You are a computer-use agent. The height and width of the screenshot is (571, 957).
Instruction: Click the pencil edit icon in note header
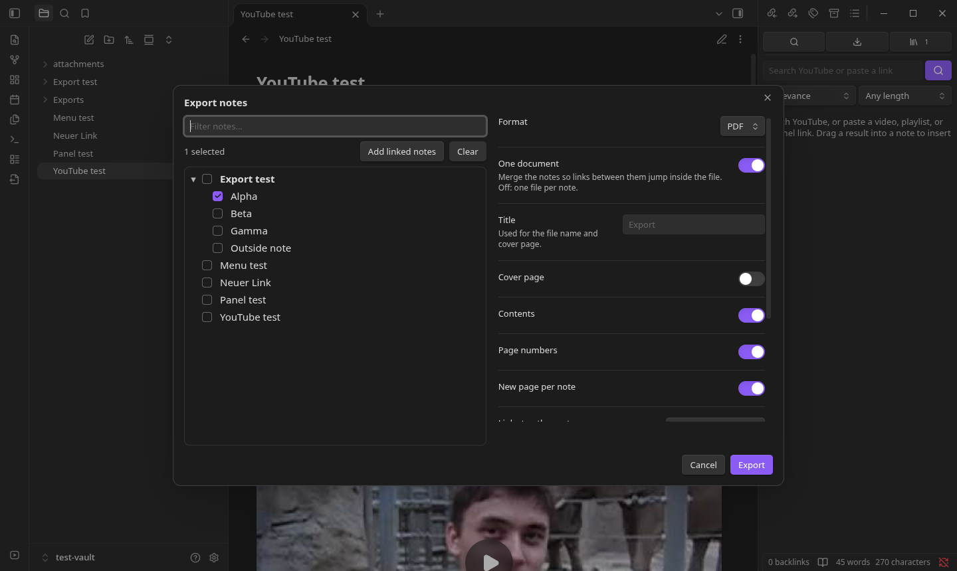click(x=722, y=39)
